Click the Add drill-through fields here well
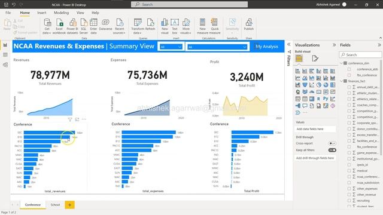The height and width of the screenshot is (215, 383). (315, 158)
